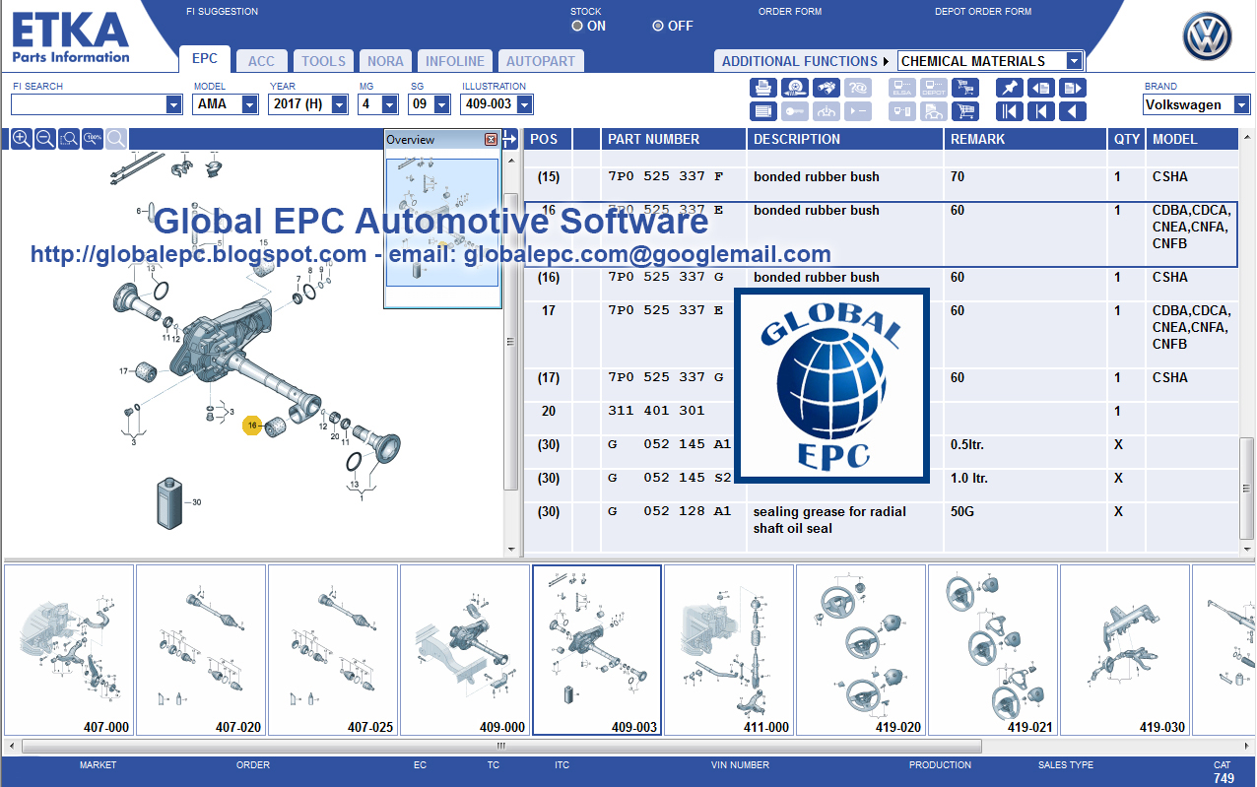Open the ILLUSTRATION dropdown 409-003
The image size is (1257, 787).
click(x=524, y=104)
